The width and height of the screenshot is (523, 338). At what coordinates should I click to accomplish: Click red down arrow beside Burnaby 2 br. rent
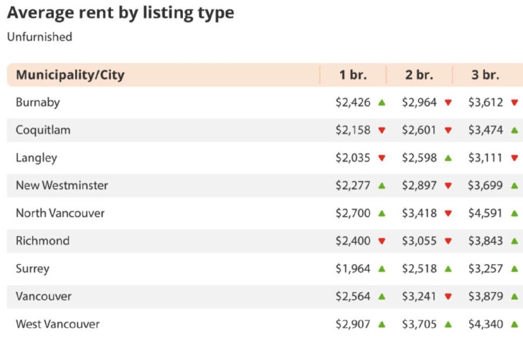coord(448,102)
